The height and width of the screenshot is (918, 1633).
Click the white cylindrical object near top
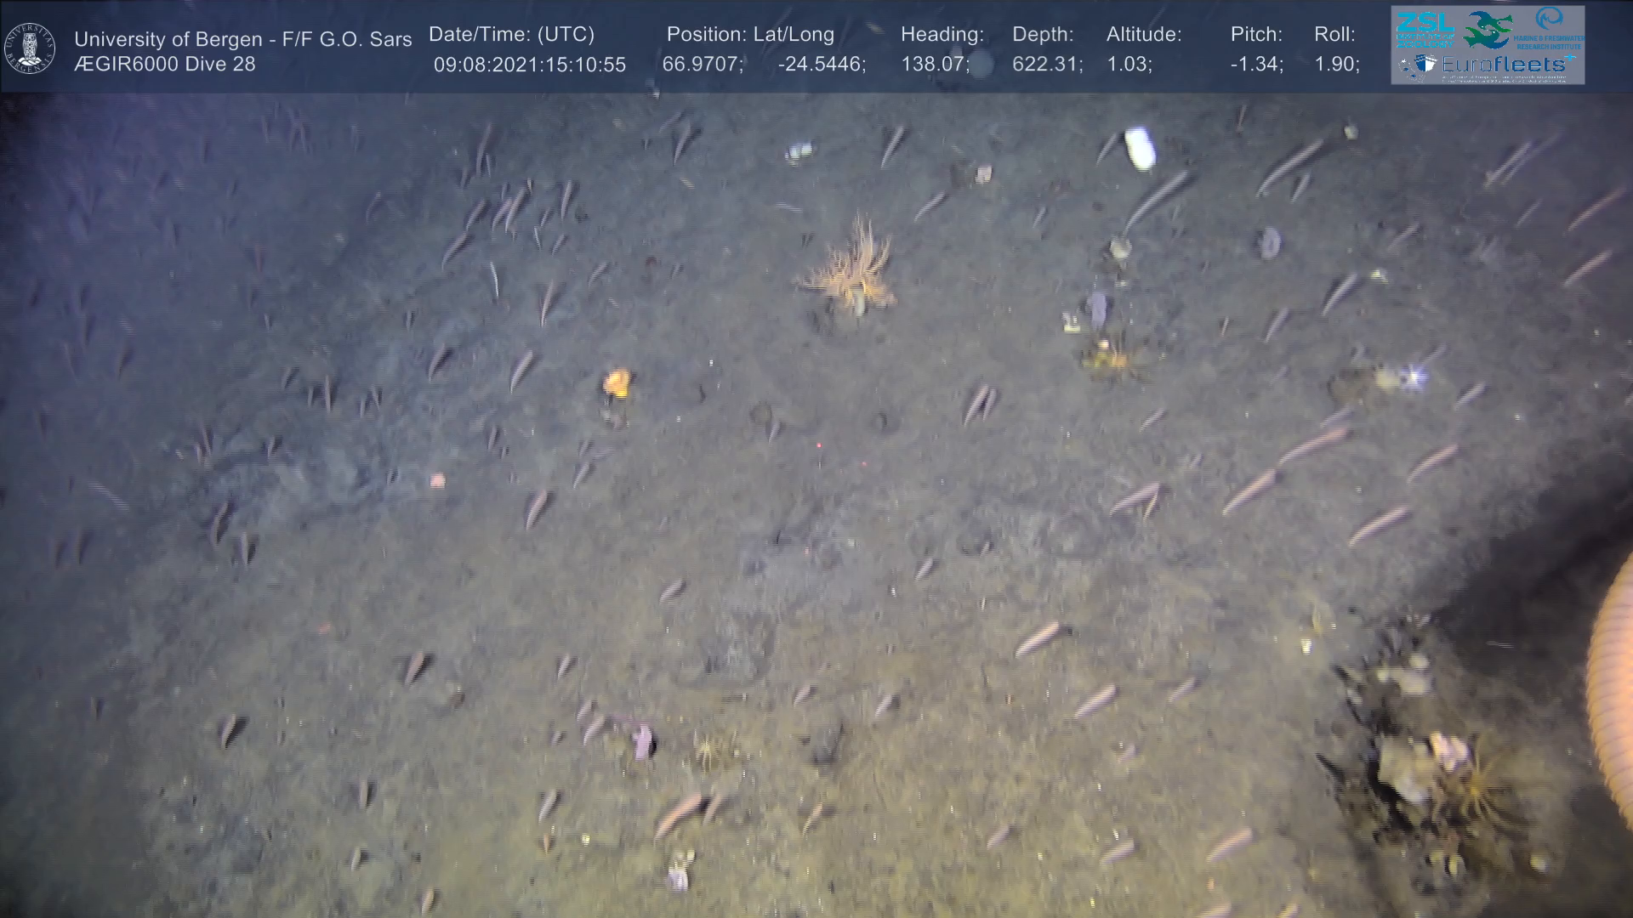tap(1140, 148)
